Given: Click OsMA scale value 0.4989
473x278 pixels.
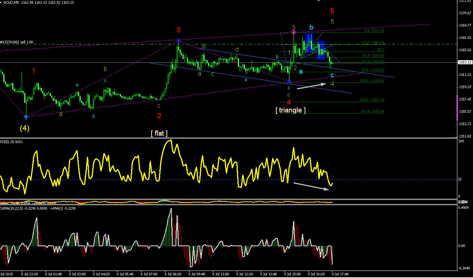Looking at the screenshot, I should (x=464, y=208).
